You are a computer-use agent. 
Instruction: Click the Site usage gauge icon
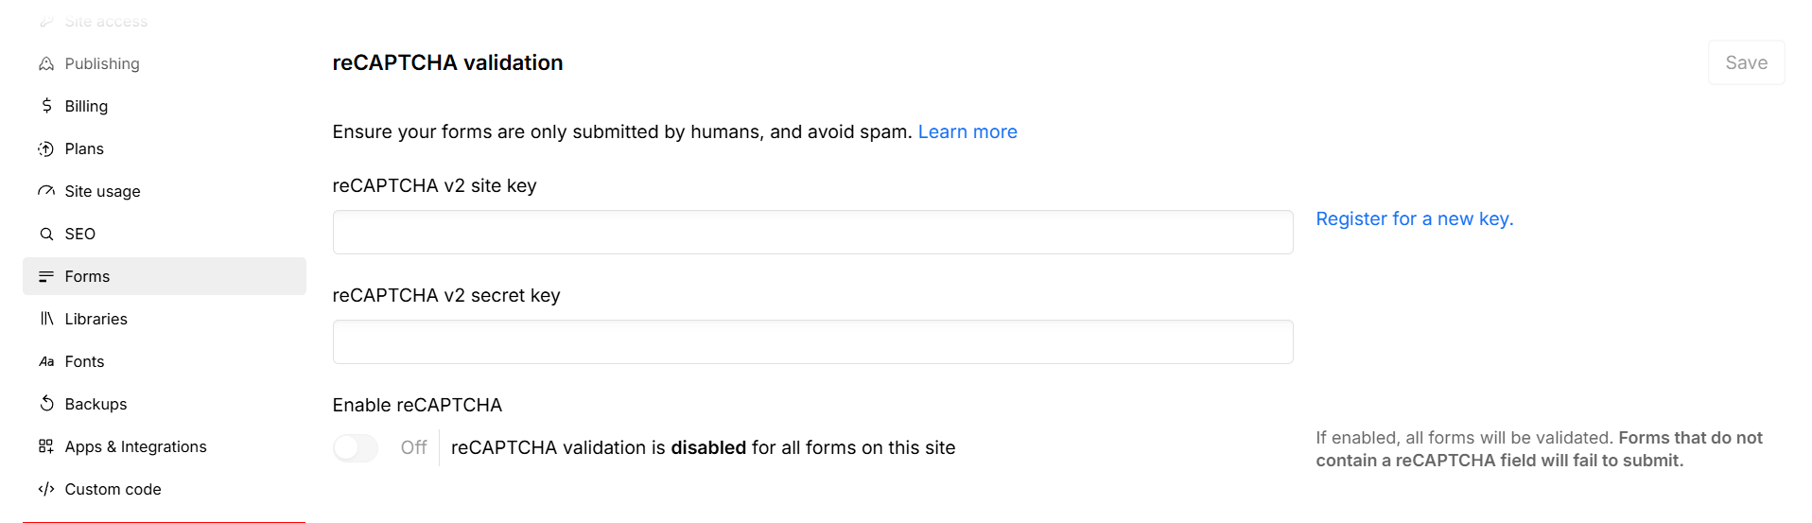(x=46, y=191)
